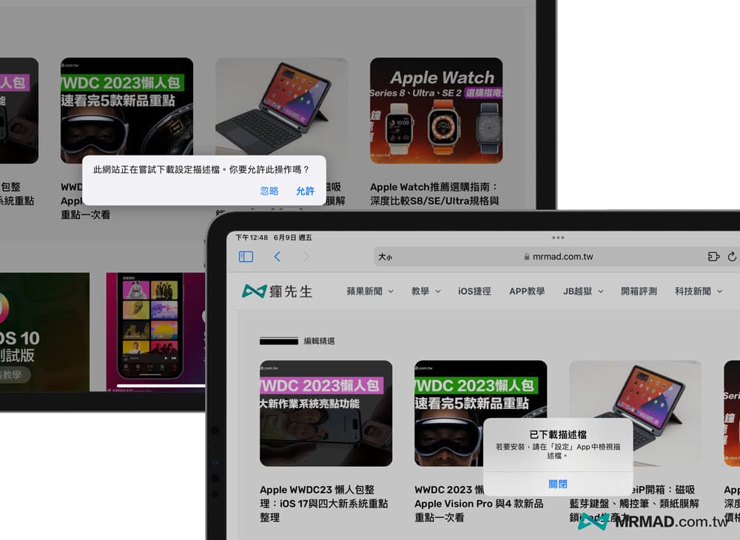Expand the 科技新聞 dropdown menu
The width and height of the screenshot is (740, 540).
(698, 291)
